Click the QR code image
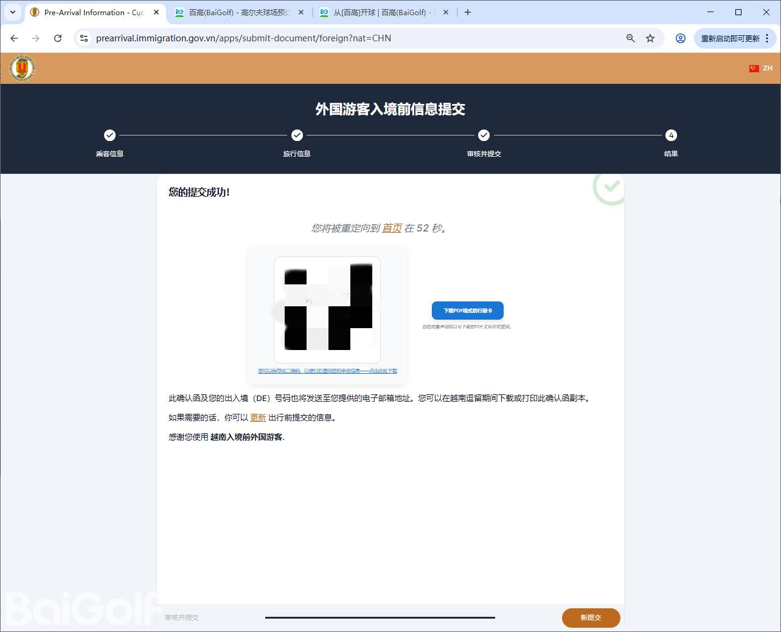 tap(327, 310)
